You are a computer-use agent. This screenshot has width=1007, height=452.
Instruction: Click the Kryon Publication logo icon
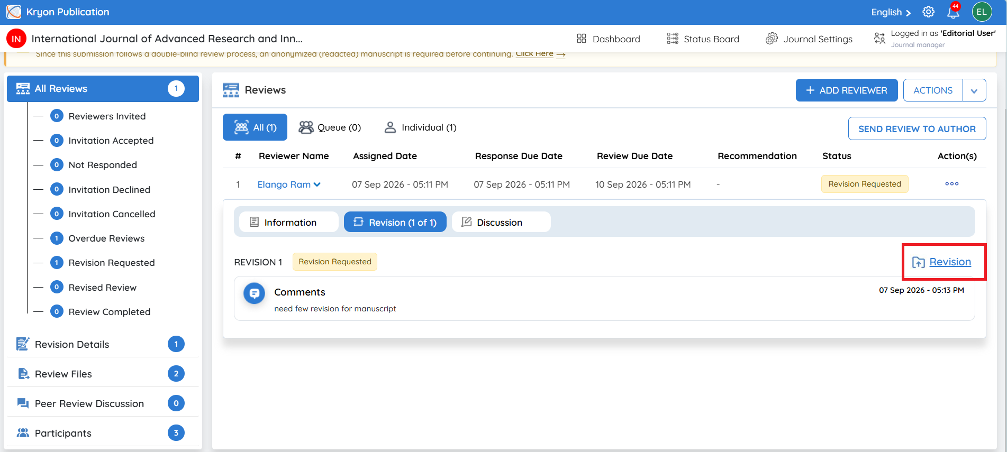click(x=14, y=12)
